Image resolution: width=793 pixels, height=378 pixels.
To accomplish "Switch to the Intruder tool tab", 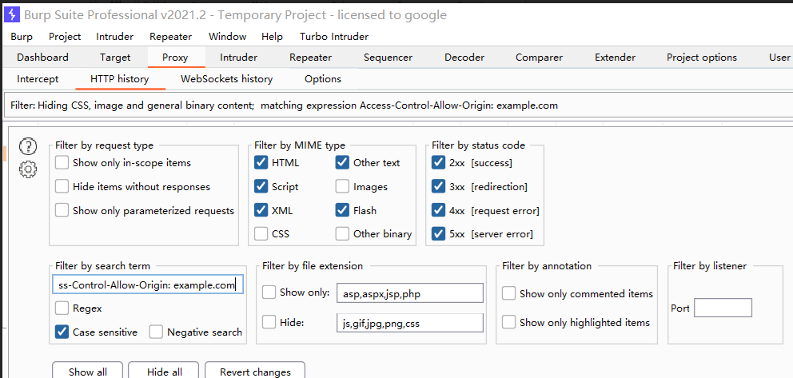I will pyautogui.click(x=239, y=57).
